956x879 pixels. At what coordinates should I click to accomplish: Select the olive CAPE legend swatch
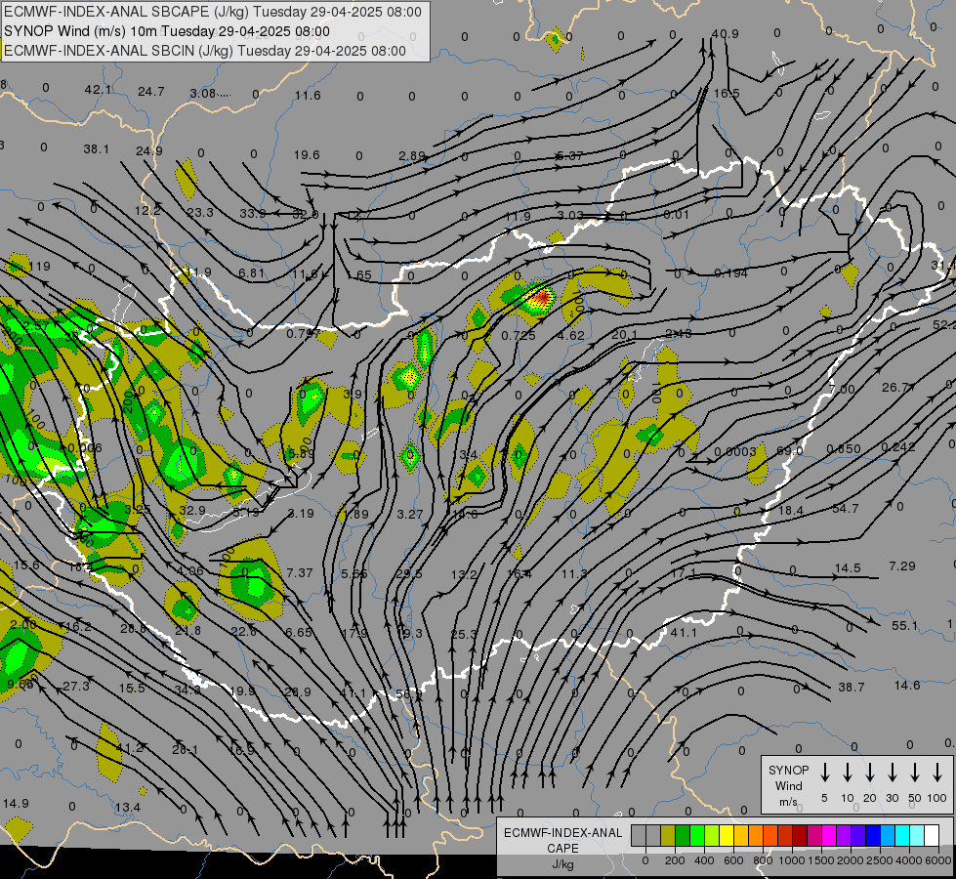click(668, 836)
